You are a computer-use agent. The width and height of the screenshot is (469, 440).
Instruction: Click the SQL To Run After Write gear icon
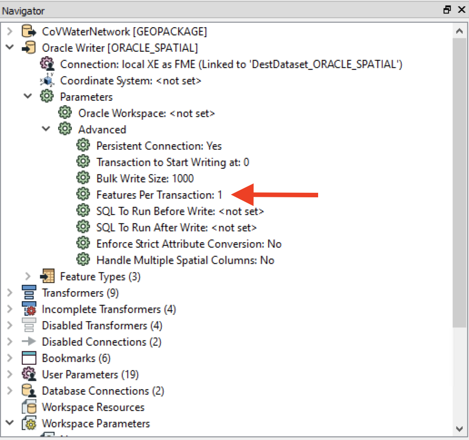click(x=83, y=227)
